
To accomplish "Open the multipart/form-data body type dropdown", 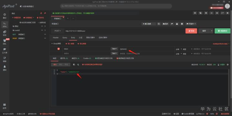I will point(221,44).
